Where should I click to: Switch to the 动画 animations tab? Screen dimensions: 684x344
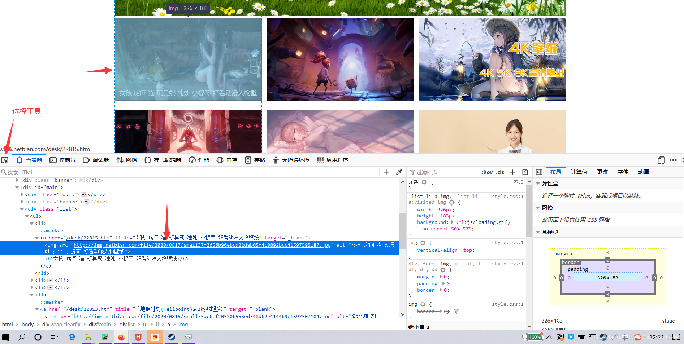pos(644,172)
